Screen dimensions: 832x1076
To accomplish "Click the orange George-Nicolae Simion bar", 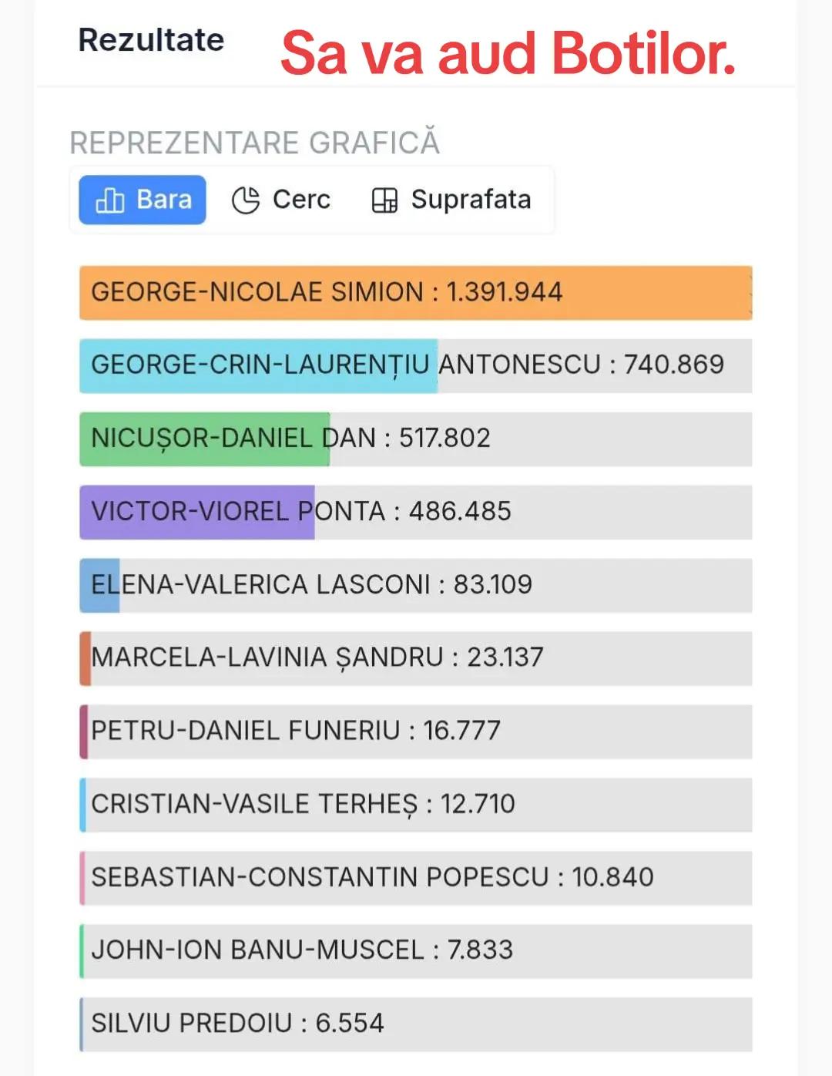I will tap(416, 293).
